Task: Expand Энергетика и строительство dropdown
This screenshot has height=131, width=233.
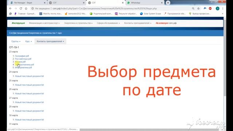Action: [x=78, y=23]
